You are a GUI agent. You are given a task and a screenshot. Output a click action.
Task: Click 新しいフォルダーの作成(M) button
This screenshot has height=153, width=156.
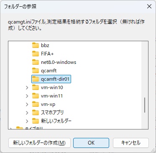coord(39,143)
